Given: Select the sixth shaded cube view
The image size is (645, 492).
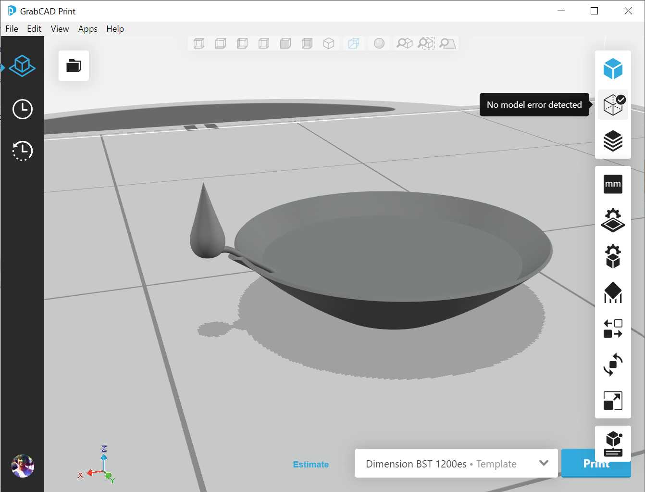Looking at the screenshot, I should point(307,44).
